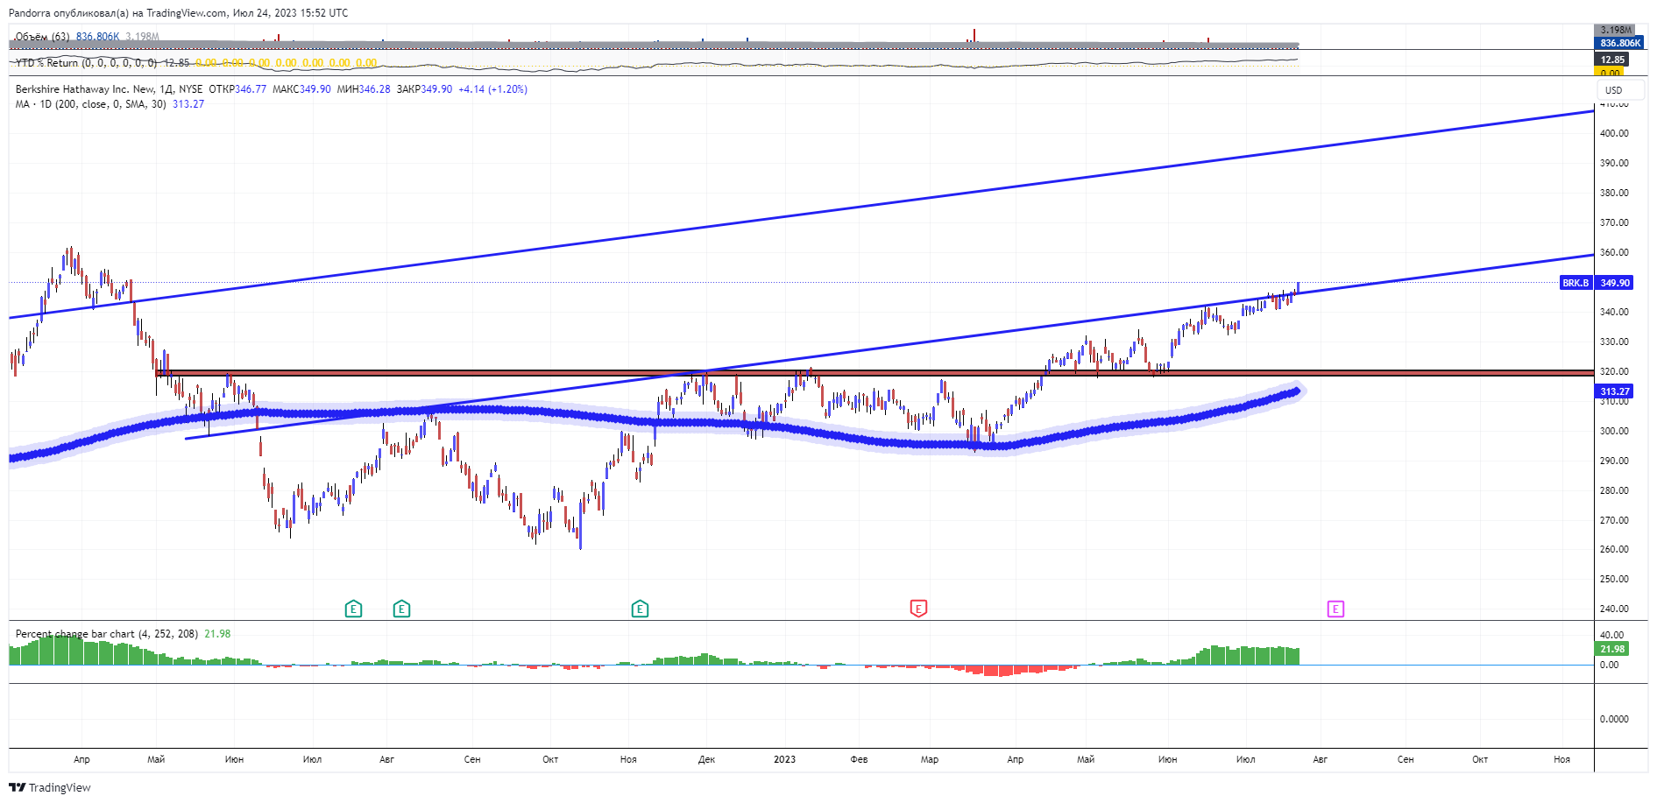Viewport: 1657px width, 803px height.
Task: Click the 300.00 price scale label
Action: 1614,431
